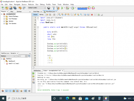This screenshot has height=101, width=134.
Task: Click the Undo arrow icon
Action: tap(20, 8)
